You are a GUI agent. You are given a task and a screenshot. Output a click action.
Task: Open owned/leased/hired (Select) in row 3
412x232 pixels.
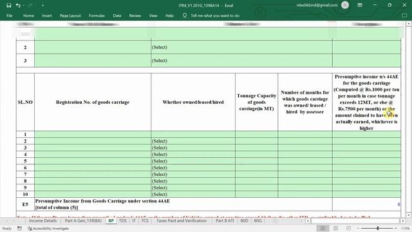coord(193,148)
